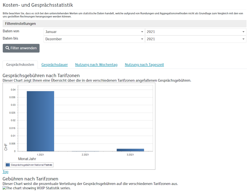Click the Monat.Jahr axis title
This screenshot has width=247, height=195.
tap(27, 159)
